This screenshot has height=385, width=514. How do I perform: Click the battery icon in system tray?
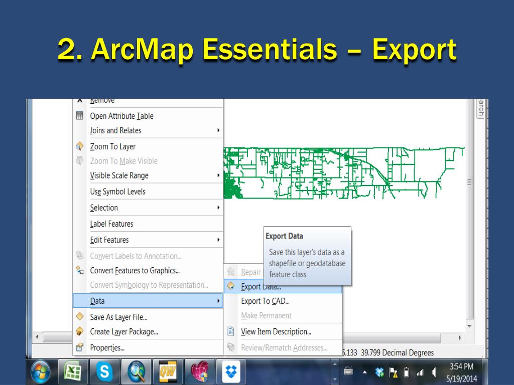tap(407, 372)
